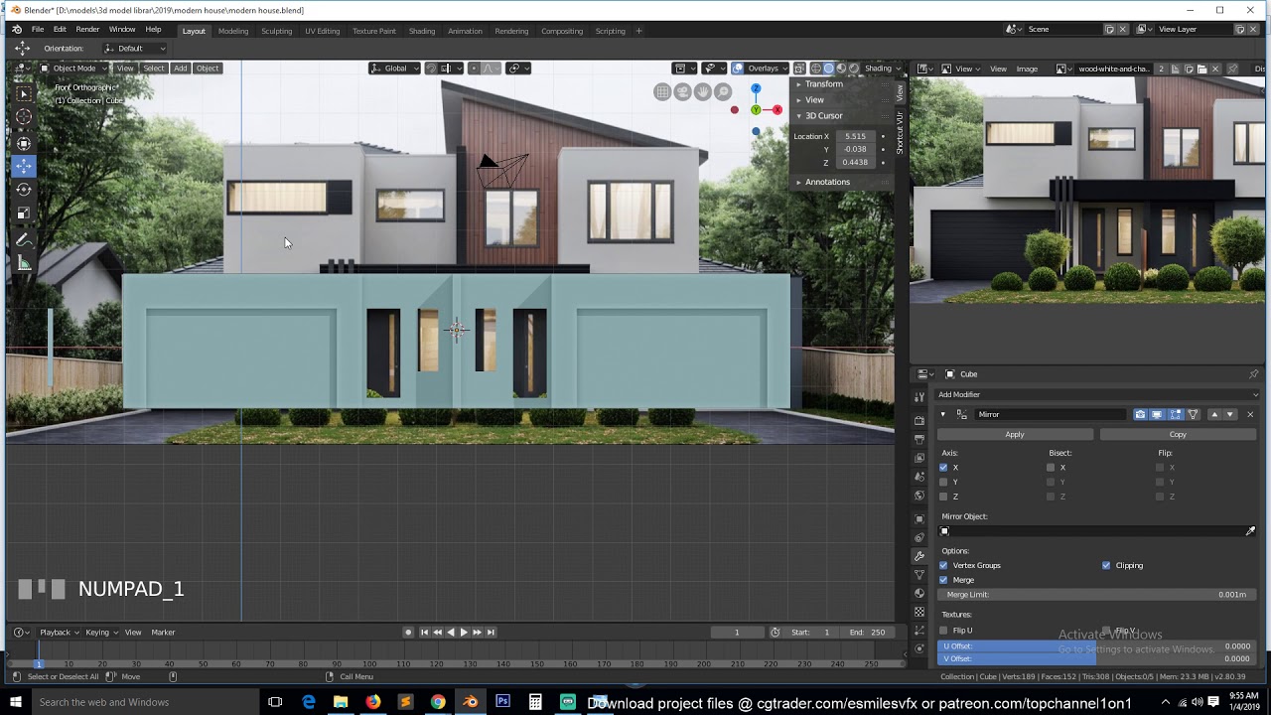Collapse the 3D Cursor panel
Screen dimensions: 1271x715
click(823, 116)
